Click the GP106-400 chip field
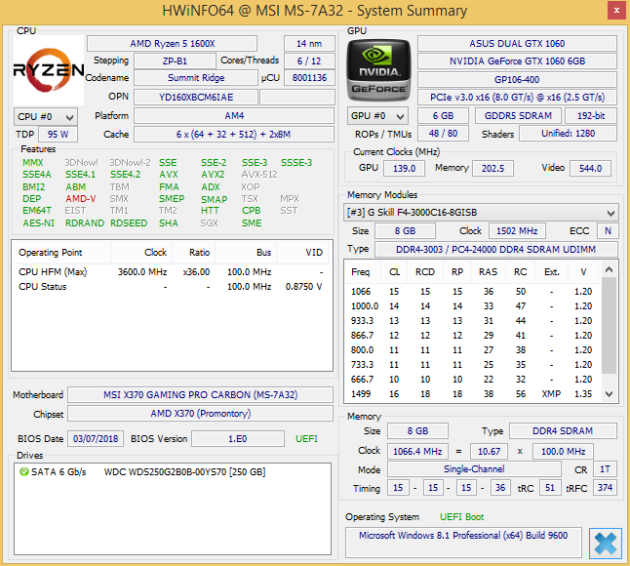 517,80
